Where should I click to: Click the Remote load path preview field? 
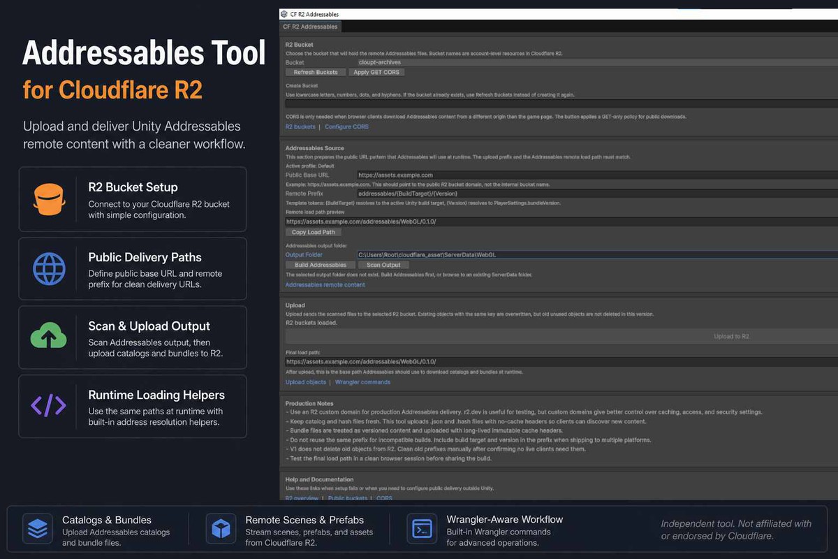tap(561, 221)
